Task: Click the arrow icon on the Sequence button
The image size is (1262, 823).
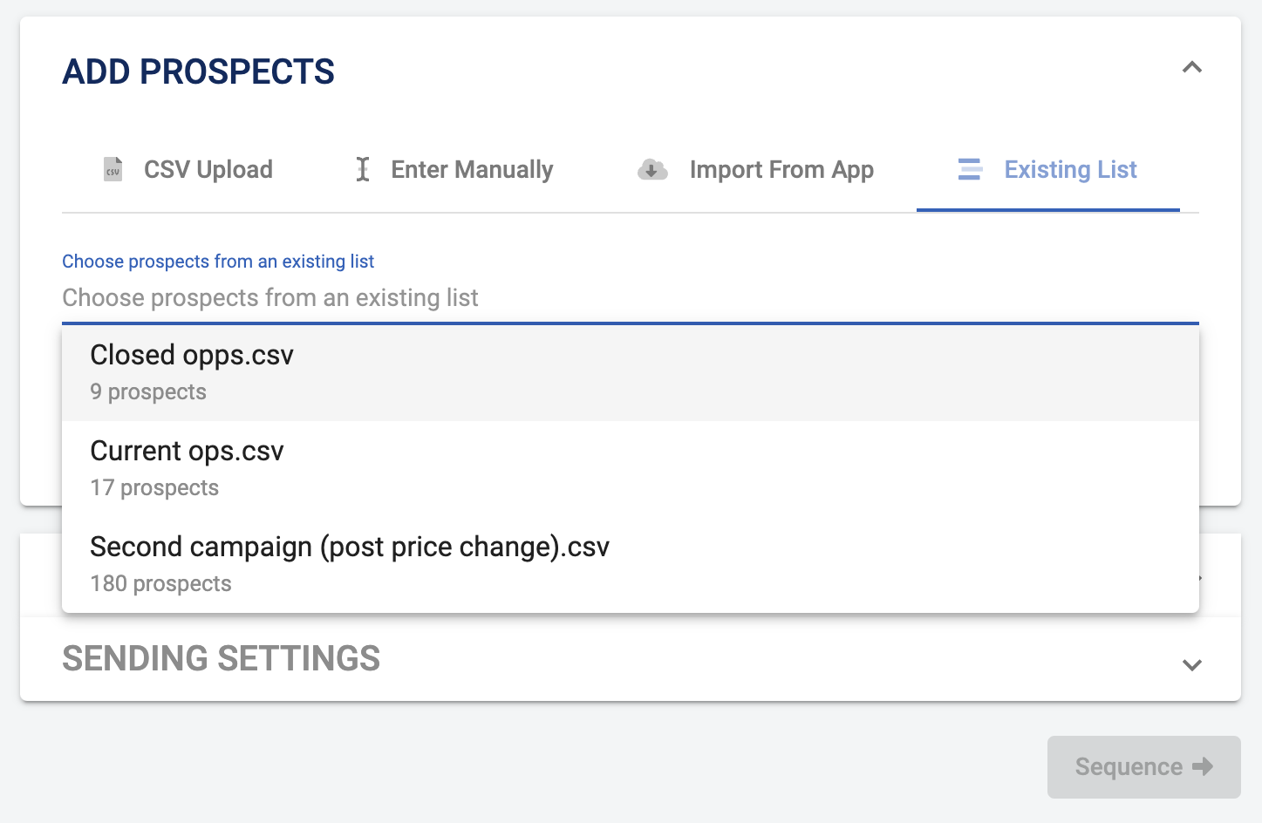Action: (x=1203, y=766)
